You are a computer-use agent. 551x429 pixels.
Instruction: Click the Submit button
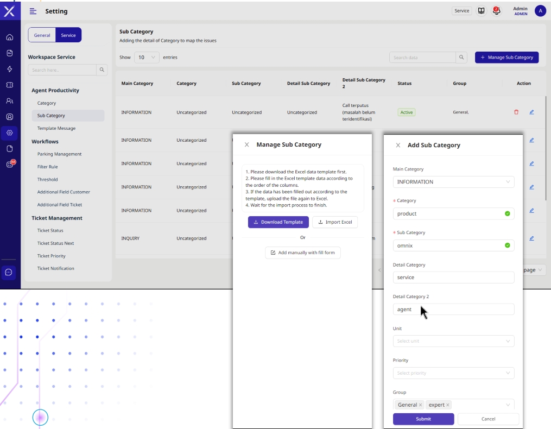(423, 419)
